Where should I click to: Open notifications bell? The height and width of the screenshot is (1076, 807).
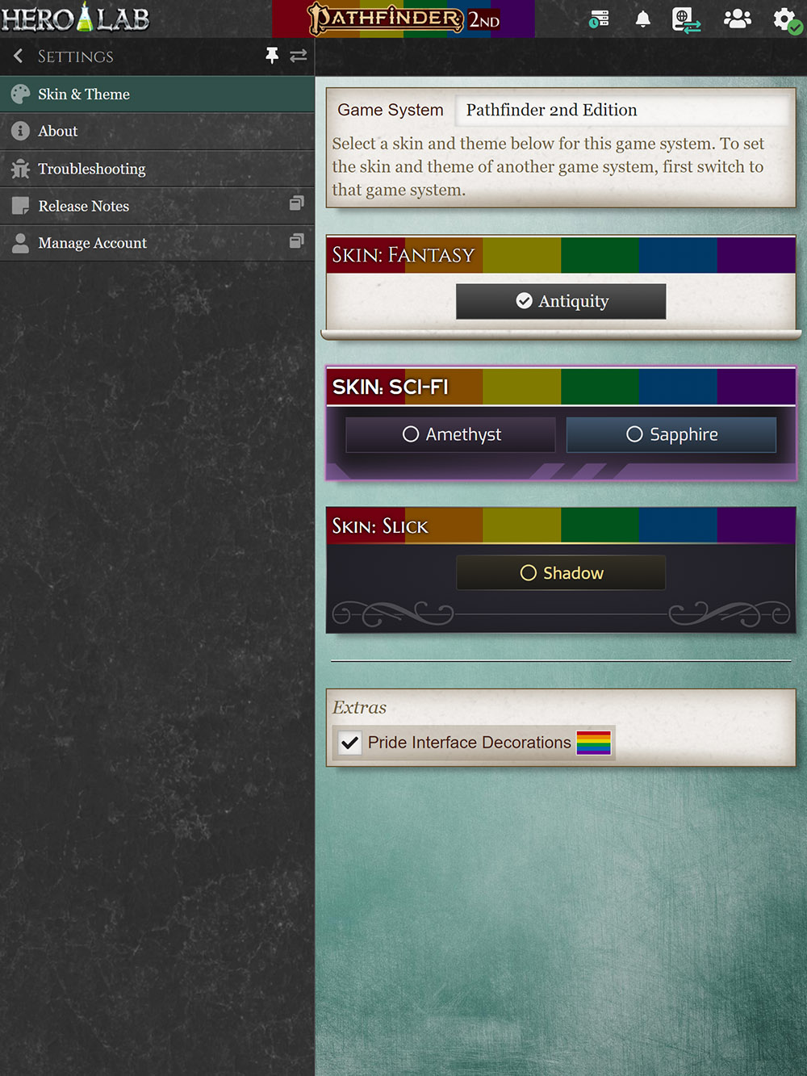point(642,19)
